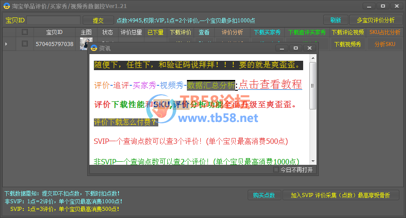Click the 宝贝ID input field
This screenshot has width=406, height=218.
tap(53, 20)
